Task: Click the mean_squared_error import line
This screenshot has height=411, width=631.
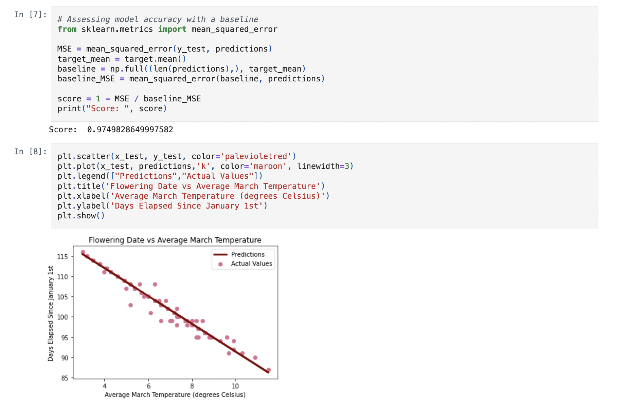Action: pyautogui.click(x=167, y=29)
